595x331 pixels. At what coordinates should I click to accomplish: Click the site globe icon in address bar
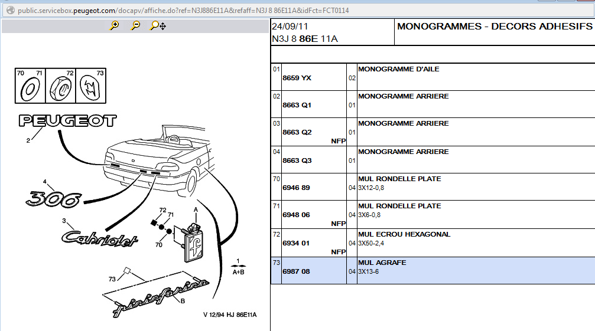click(x=10, y=10)
